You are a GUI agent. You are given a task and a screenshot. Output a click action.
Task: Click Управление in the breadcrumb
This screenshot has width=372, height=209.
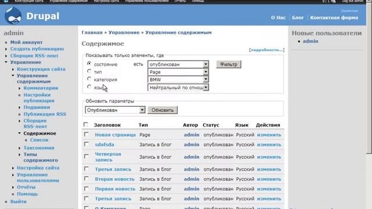click(x=124, y=33)
